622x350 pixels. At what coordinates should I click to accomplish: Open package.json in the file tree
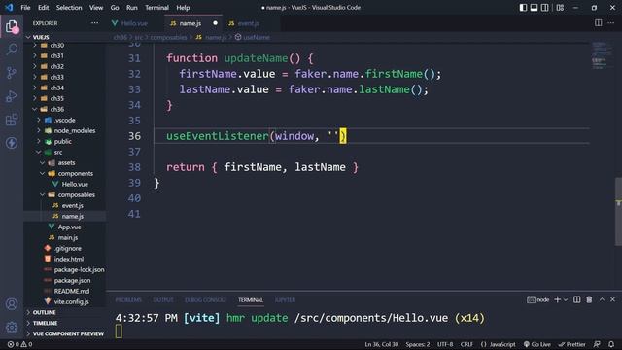[x=72, y=280]
